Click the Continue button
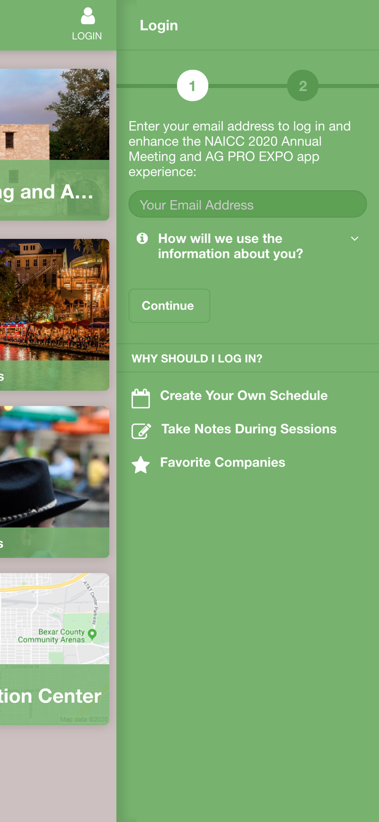379x822 pixels. pos(169,306)
